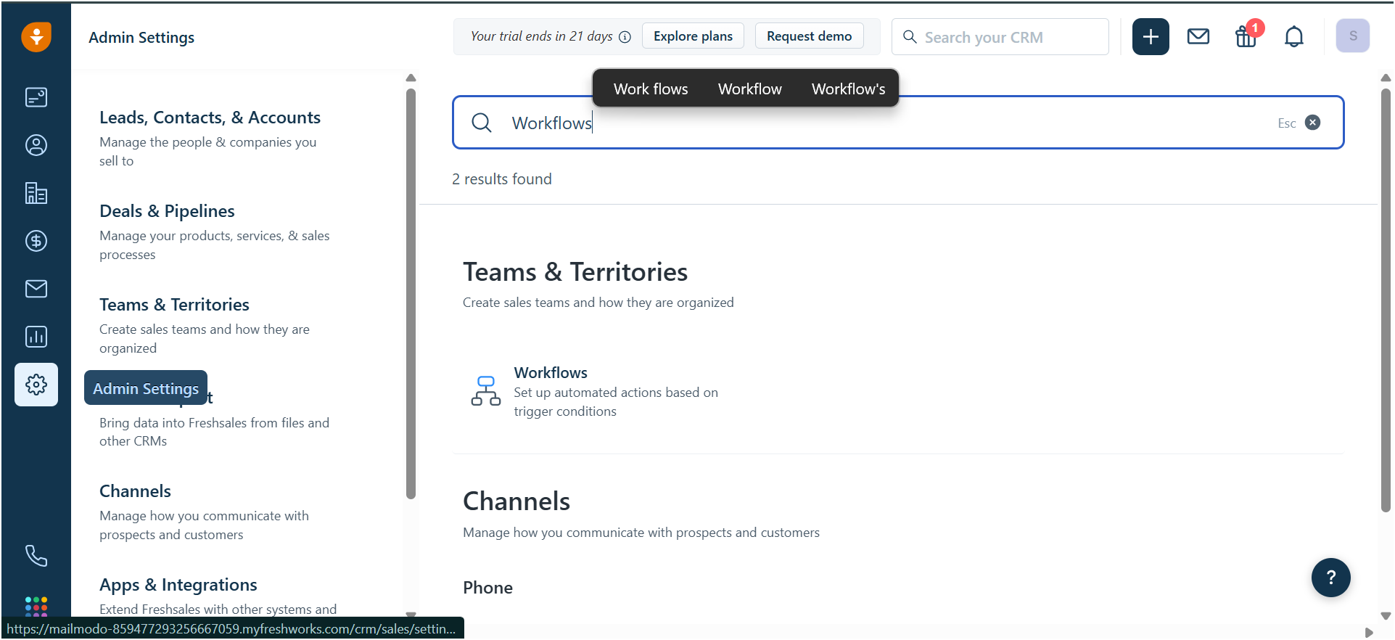Image resolution: width=1395 pixels, height=640 pixels.
Task: Select Teams & Territories in left panel
Action: [x=174, y=305]
